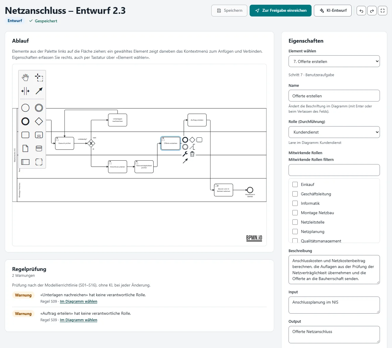Click the redo arrow button
Viewport: 392px width, 348px height.
point(372,11)
